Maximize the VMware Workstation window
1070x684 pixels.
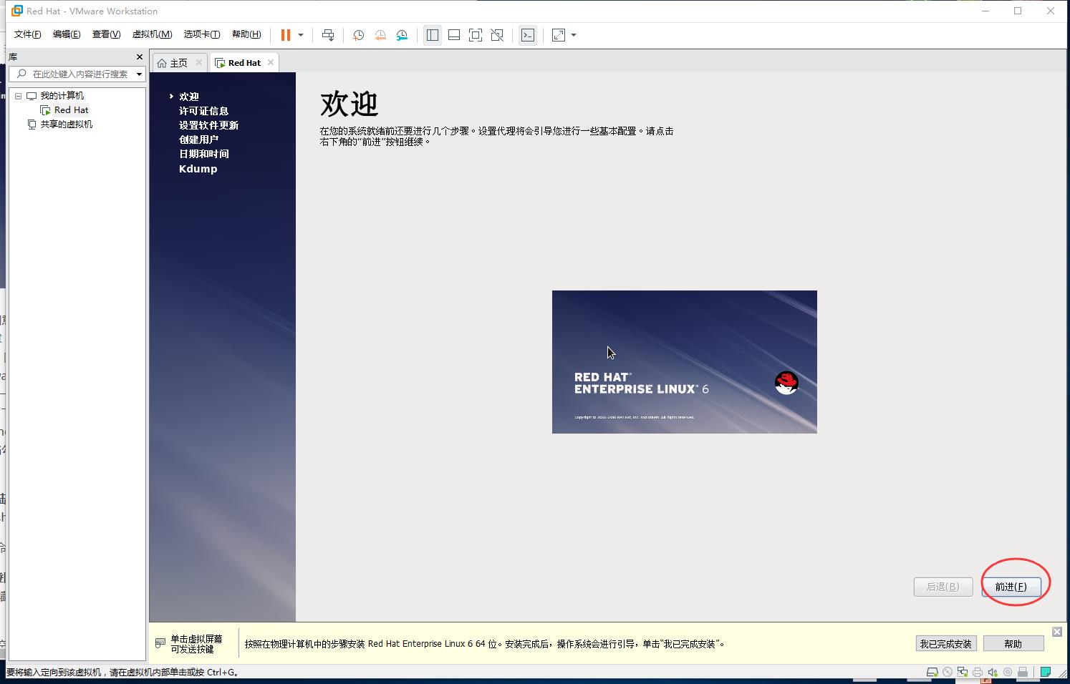click(1018, 11)
